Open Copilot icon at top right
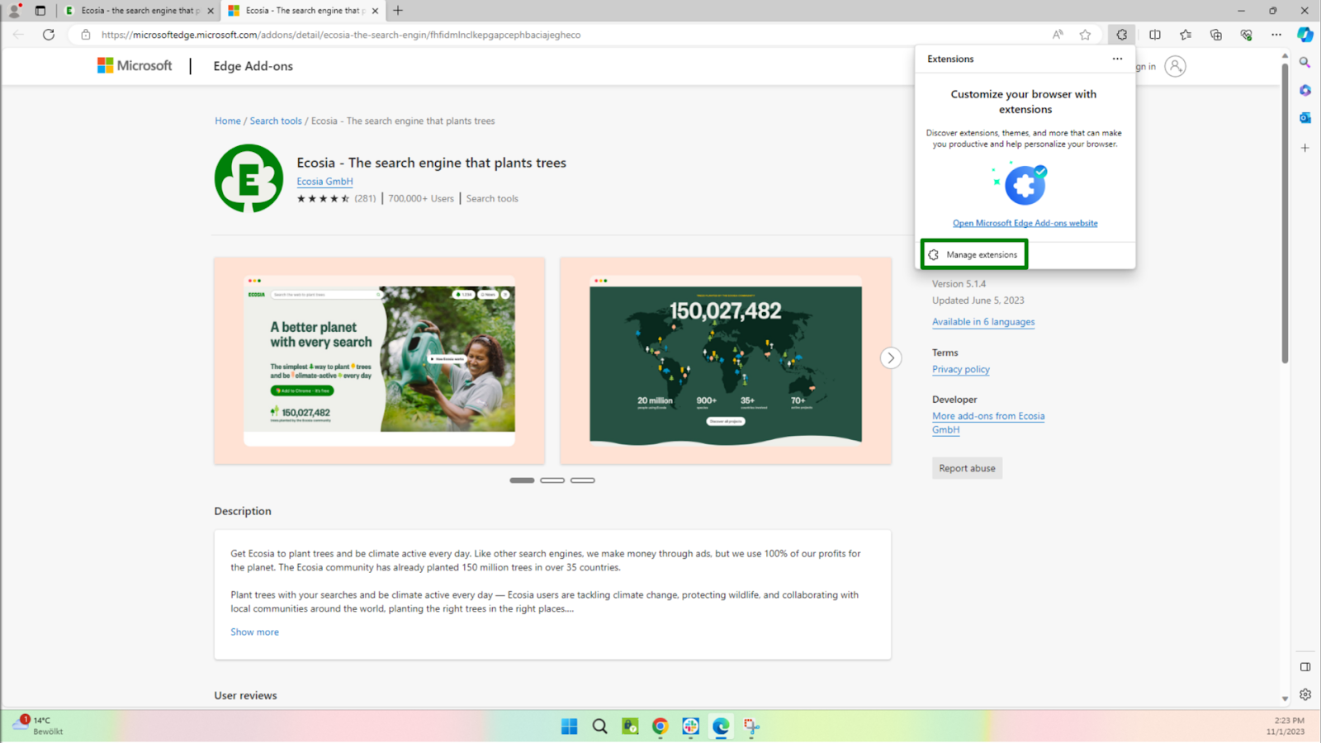Image resolution: width=1321 pixels, height=743 pixels. coord(1305,35)
